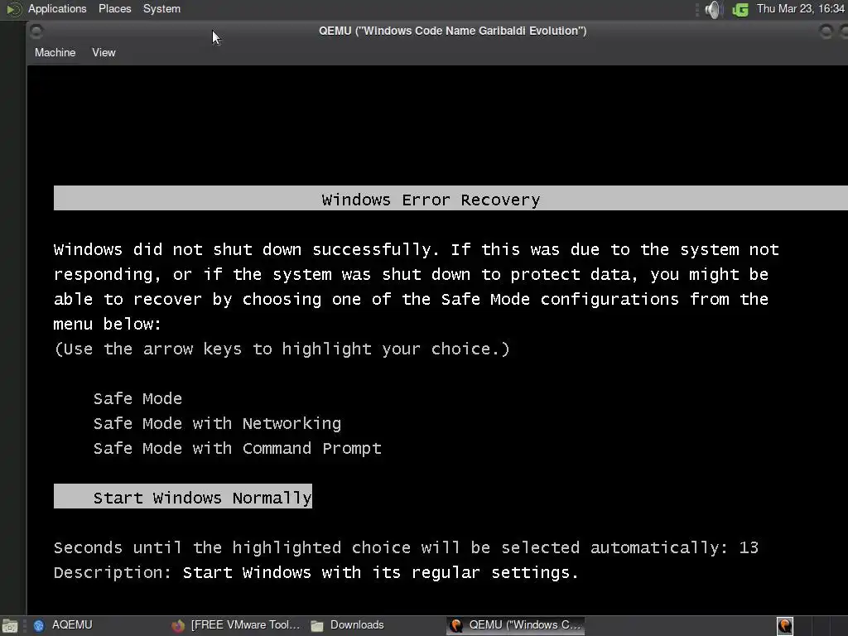Click the QEMU window menu button at the title bar's left end

click(36, 31)
